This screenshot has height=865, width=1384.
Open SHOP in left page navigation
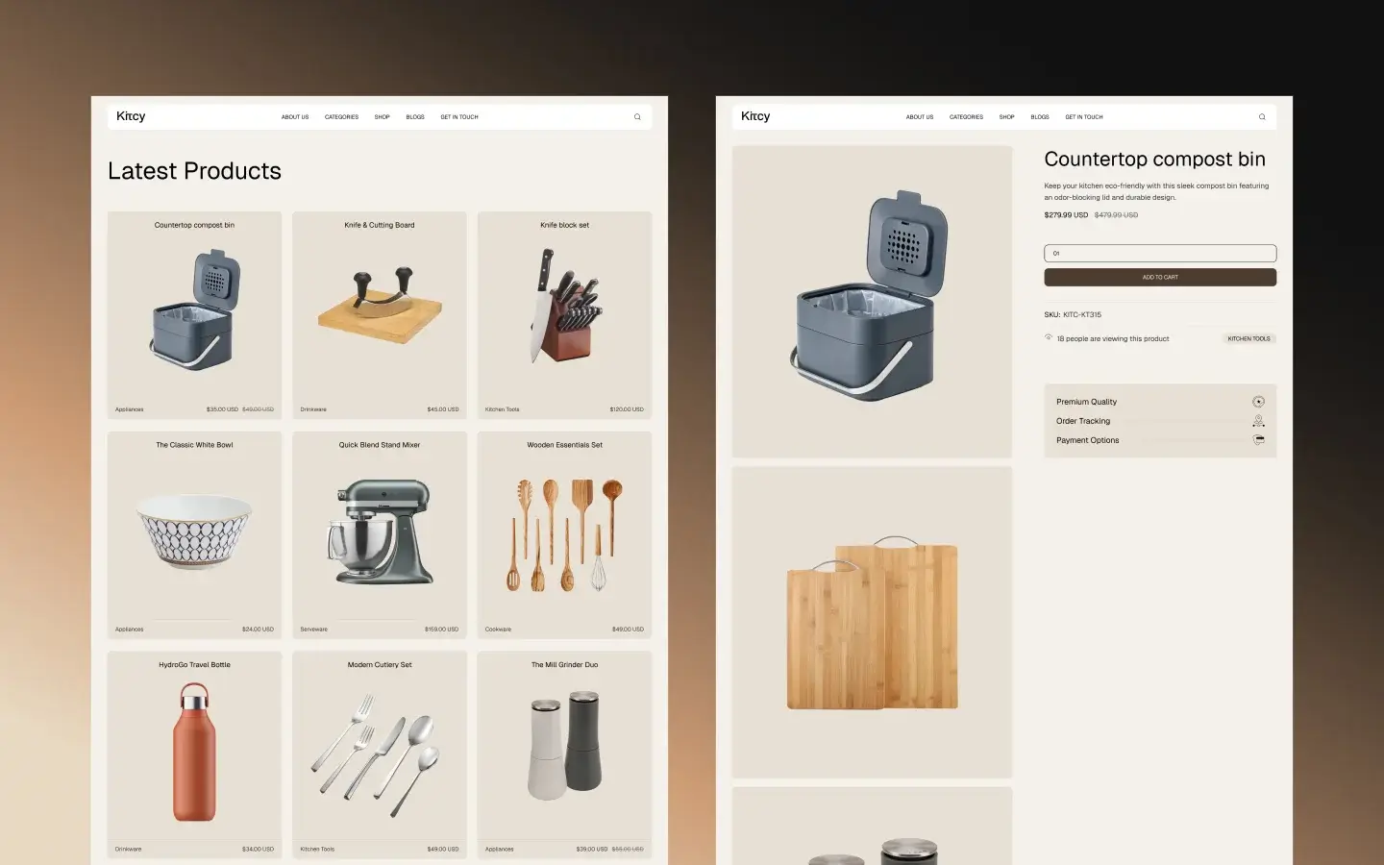click(382, 117)
